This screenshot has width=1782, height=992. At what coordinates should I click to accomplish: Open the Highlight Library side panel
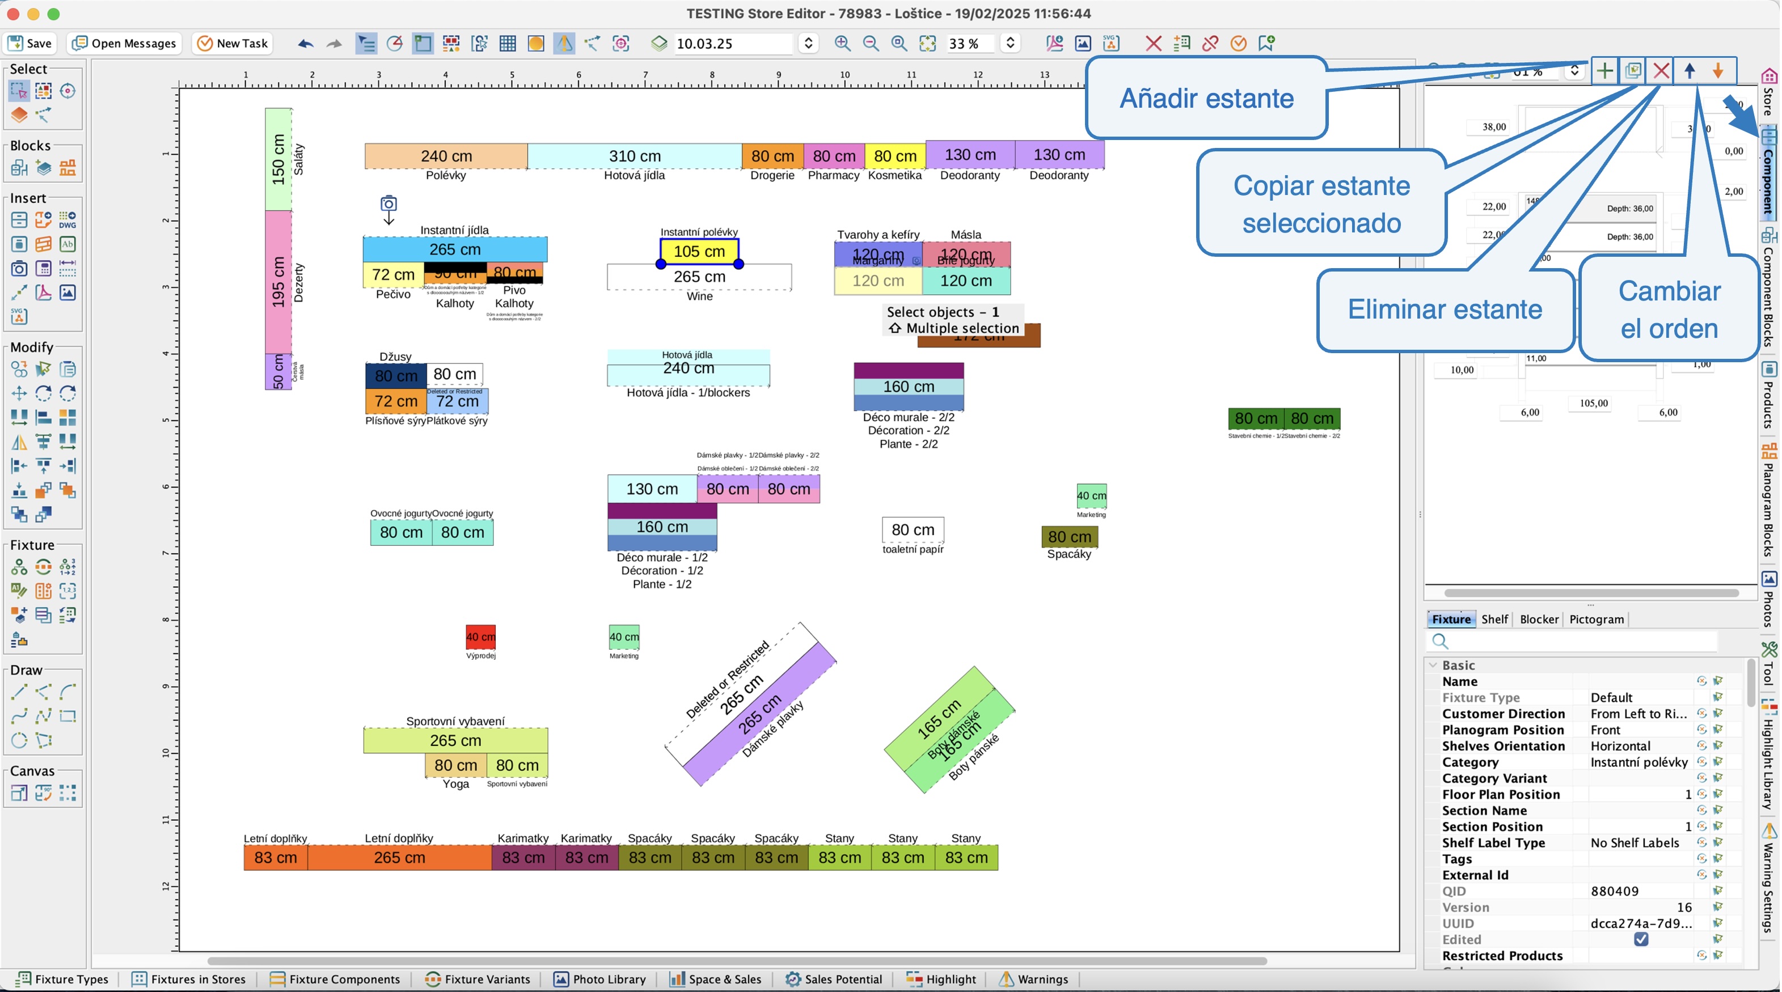point(1769,756)
